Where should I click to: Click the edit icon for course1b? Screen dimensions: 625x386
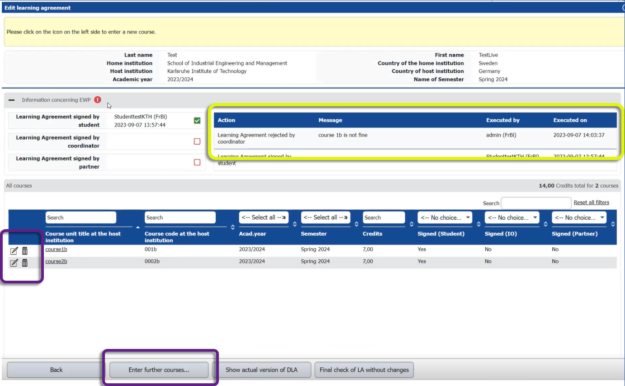[14, 251]
